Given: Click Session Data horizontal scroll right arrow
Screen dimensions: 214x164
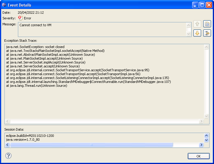Looking at the screenshot, I should pos(201,145).
